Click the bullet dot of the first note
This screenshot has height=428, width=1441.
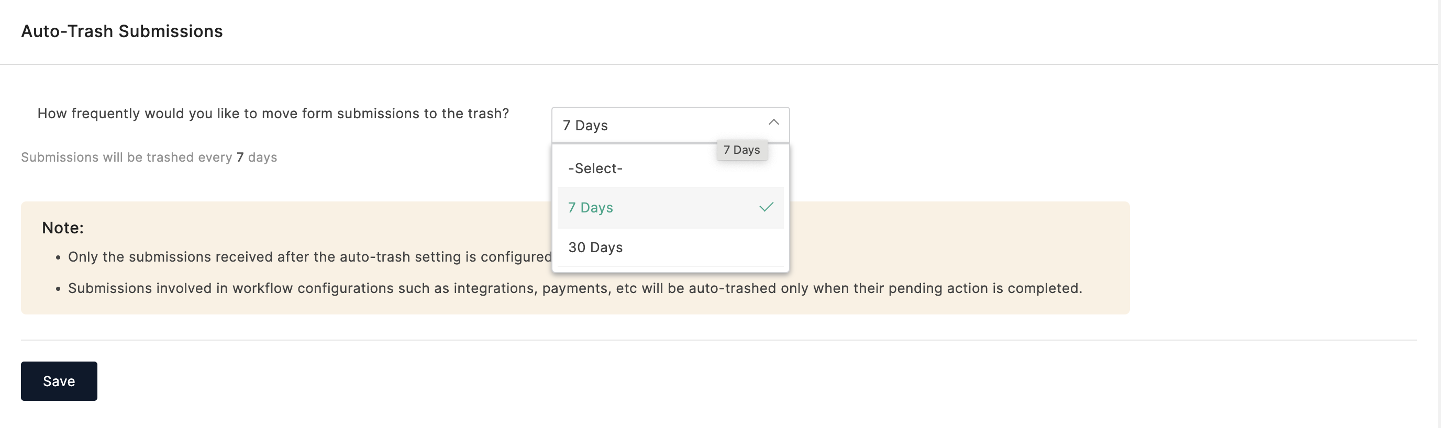pos(58,258)
